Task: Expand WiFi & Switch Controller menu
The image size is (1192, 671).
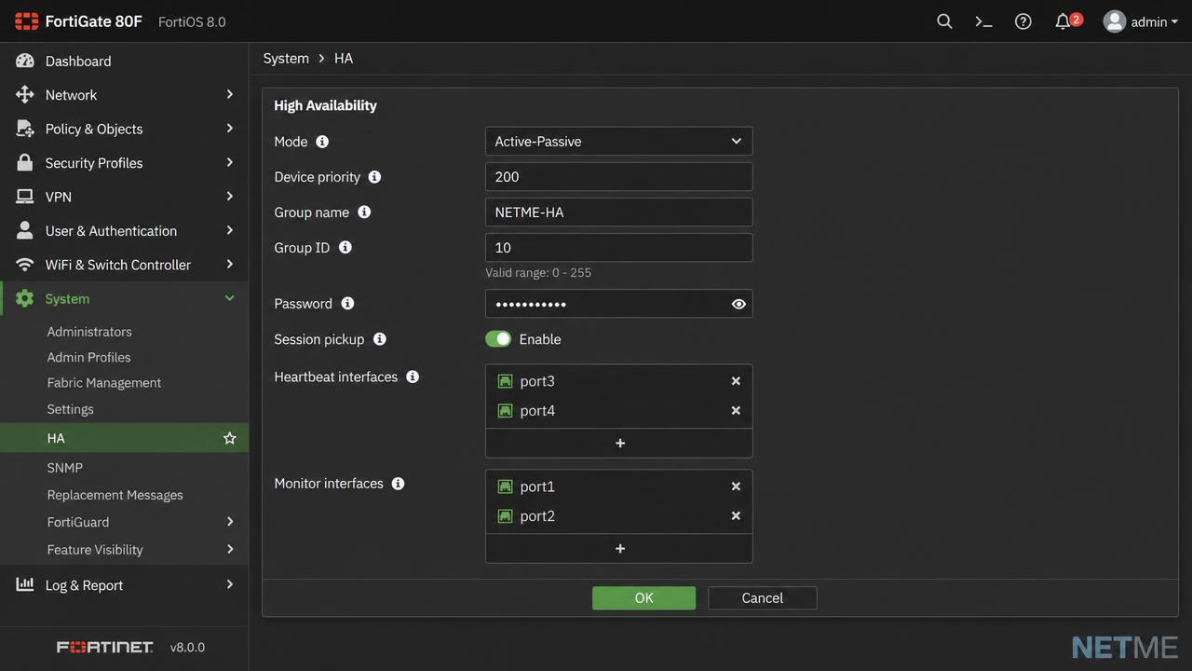Action: coord(124,265)
